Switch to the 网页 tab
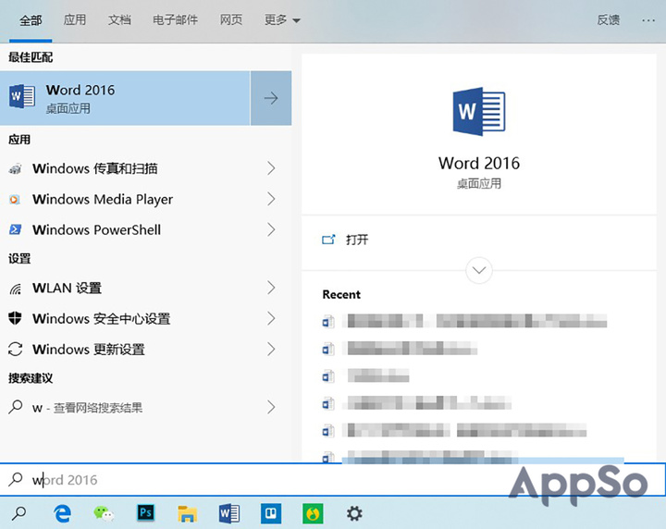This screenshot has width=666, height=529. [231, 19]
